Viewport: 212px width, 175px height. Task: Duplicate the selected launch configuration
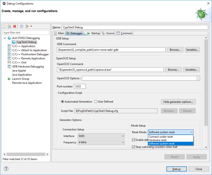click(x=10, y=26)
